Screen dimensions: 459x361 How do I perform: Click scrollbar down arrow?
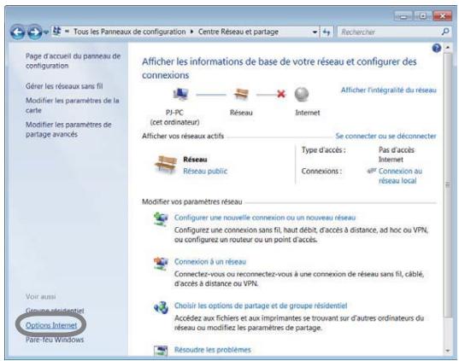click(448, 350)
